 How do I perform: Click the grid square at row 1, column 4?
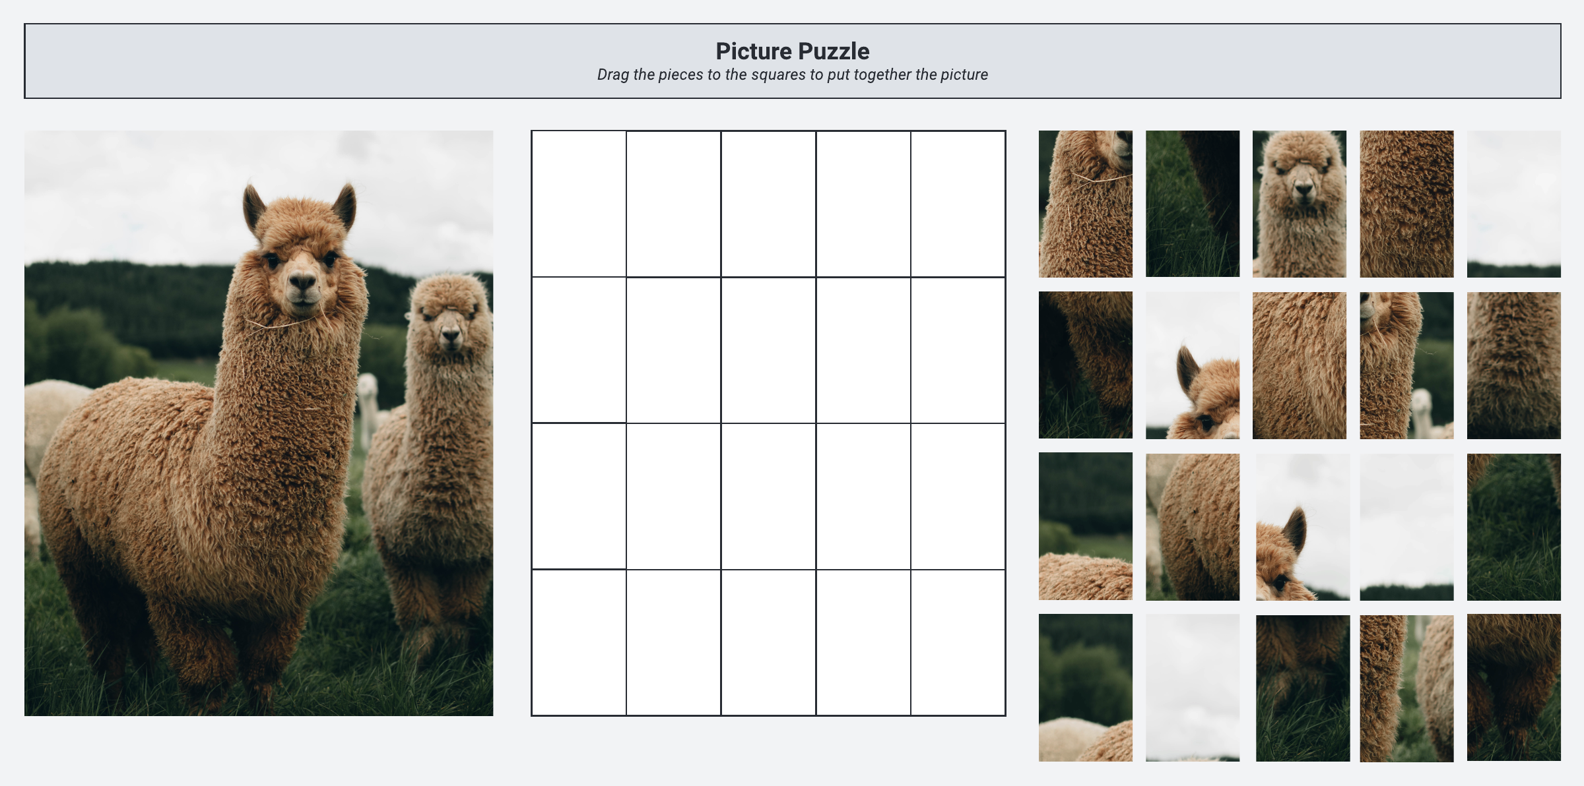click(864, 204)
